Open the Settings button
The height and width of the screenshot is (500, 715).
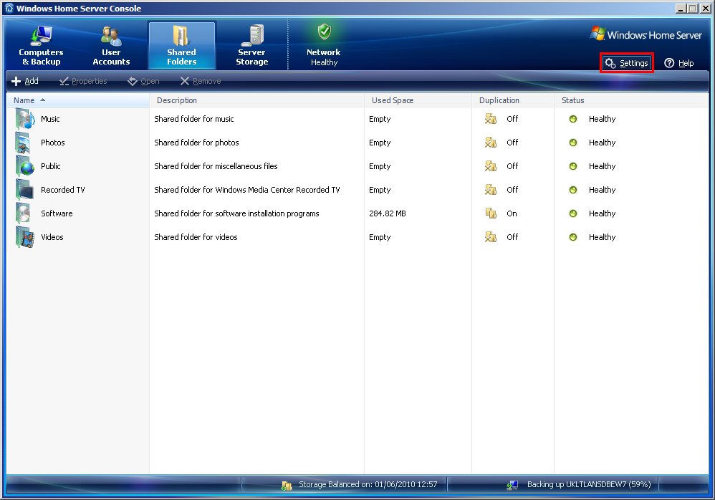tap(626, 63)
